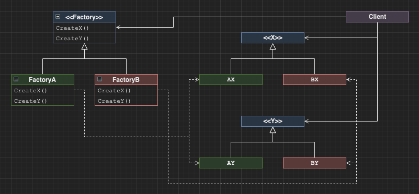Select CreateY() method in FactoryA
Screen dimensions: 419x194
coord(42,101)
